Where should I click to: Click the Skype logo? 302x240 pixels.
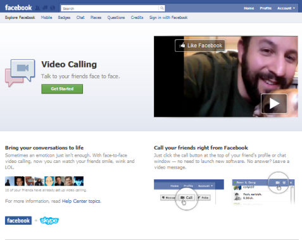click(49, 220)
